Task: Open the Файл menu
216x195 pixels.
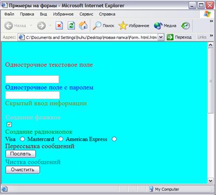Action: pyautogui.click(x=9, y=14)
